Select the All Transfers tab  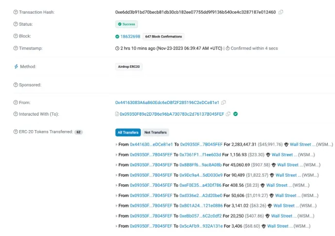(128, 132)
